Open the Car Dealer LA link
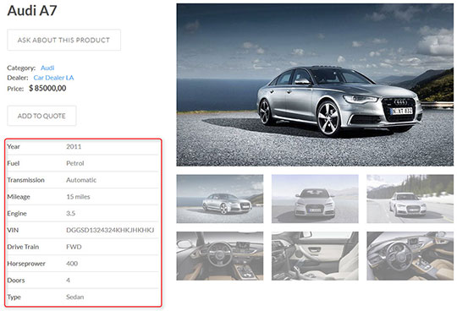Viewport: 457px width, 311px height. (53, 78)
